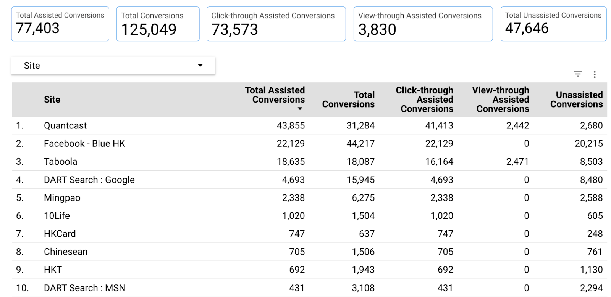Select the Total Conversions scorecard

158,24
